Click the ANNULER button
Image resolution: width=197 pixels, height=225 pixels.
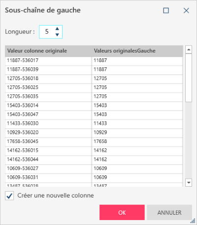click(169, 212)
